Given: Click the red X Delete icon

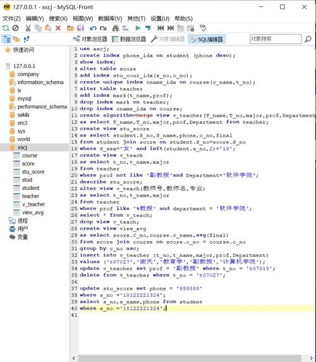Looking at the screenshot, I should [58, 28].
